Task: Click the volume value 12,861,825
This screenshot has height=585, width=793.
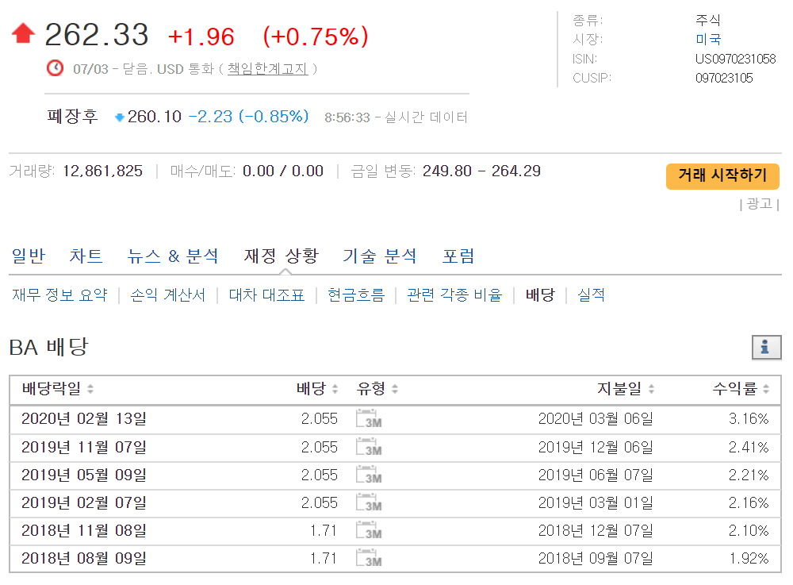Action: coord(102,171)
